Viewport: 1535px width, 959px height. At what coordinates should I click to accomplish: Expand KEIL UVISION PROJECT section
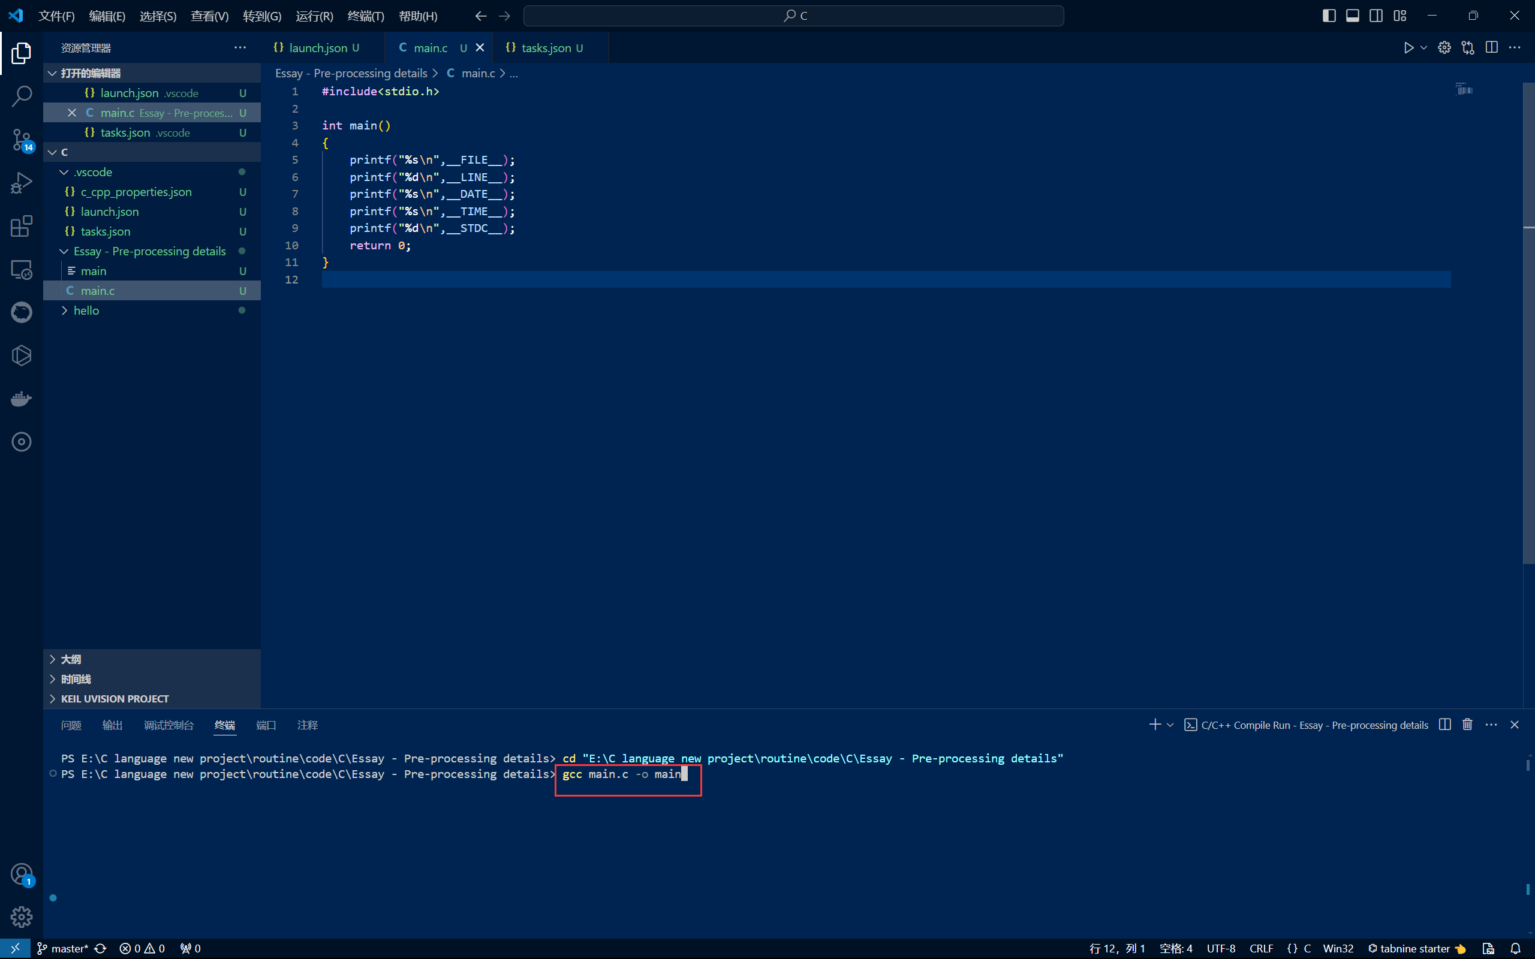pos(53,698)
